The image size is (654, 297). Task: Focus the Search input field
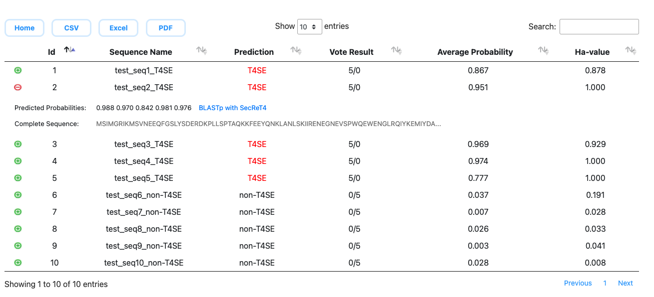tap(599, 27)
